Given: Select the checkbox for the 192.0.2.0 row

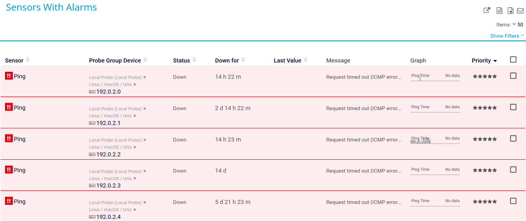Looking at the screenshot, I should point(513,76).
